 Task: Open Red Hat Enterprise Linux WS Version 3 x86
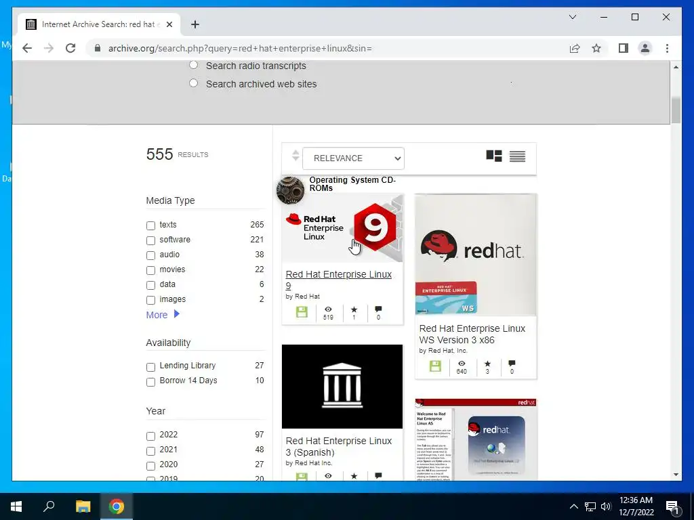pyautogui.click(x=472, y=334)
